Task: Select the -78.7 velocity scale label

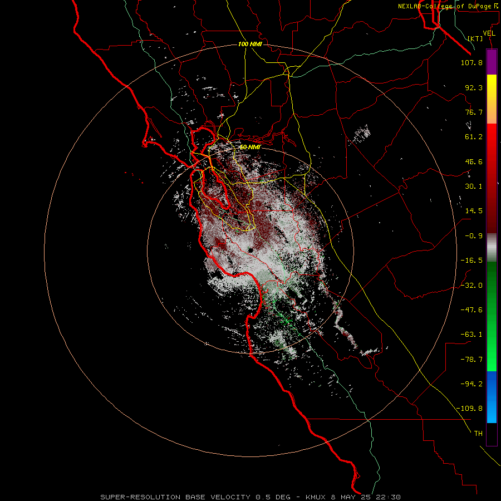Action: (471, 360)
